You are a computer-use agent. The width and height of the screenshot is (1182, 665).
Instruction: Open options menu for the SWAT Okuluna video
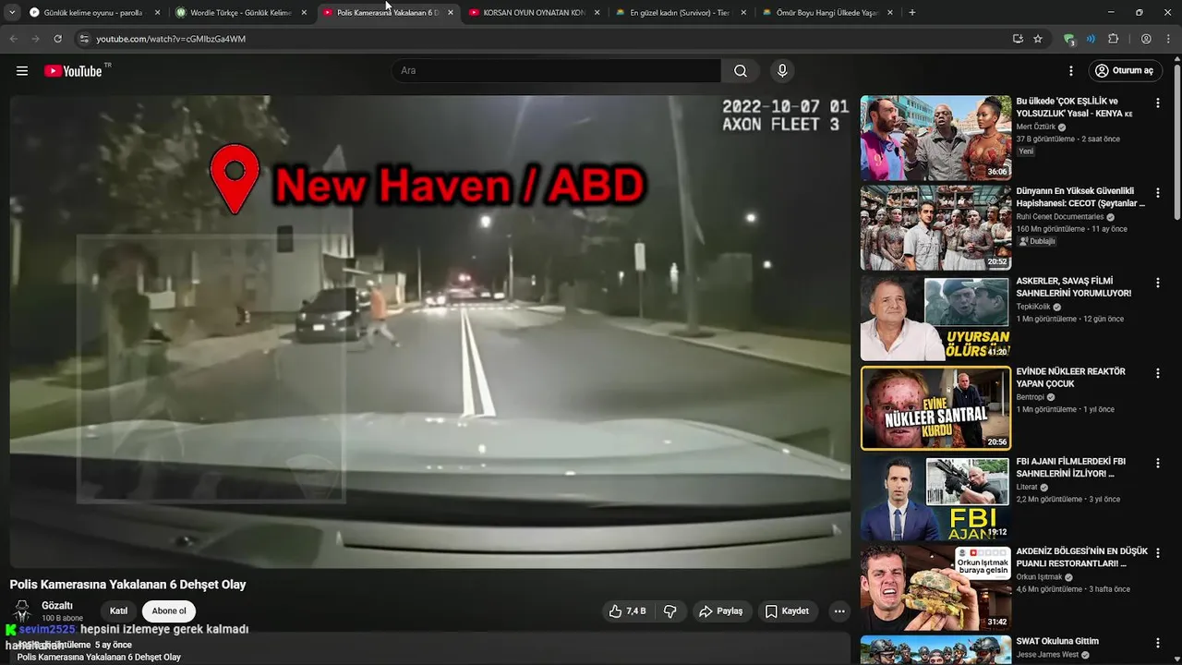1157,643
